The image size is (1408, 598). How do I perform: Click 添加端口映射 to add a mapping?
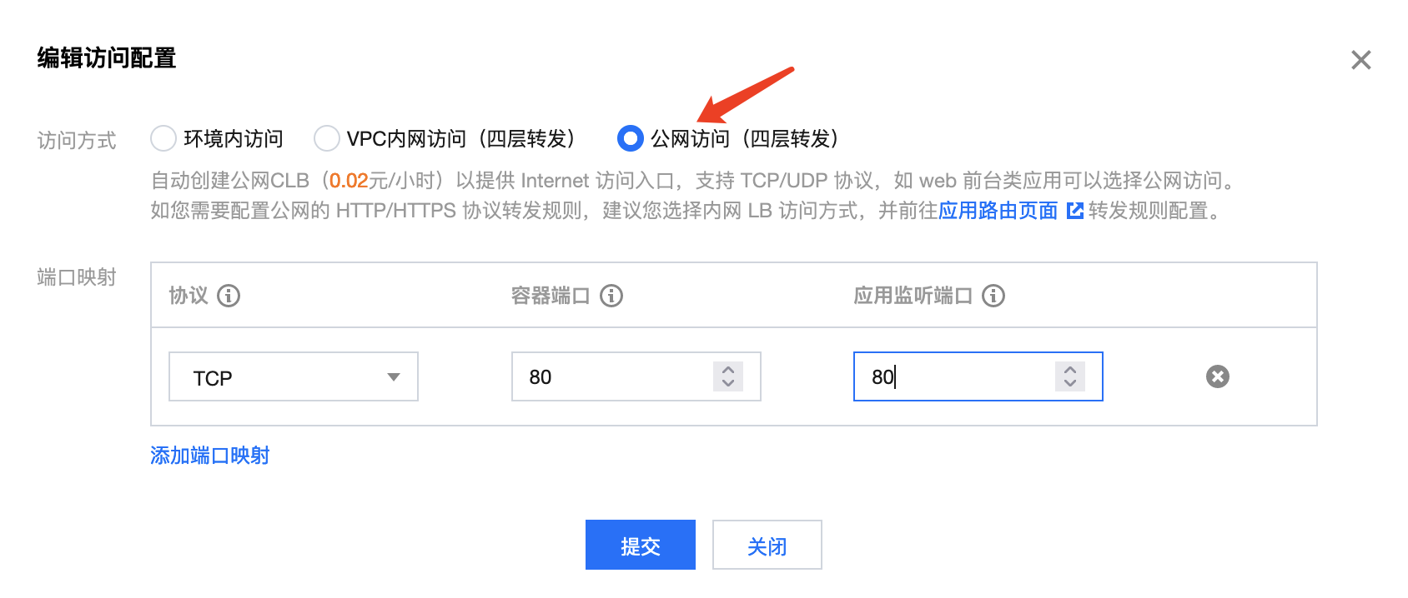point(210,456)
